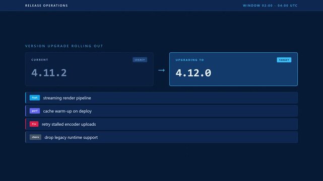Click the RELEASE OPERATIONS header title
This screenshot has width=323, height=181.
[x=46, y=6]
